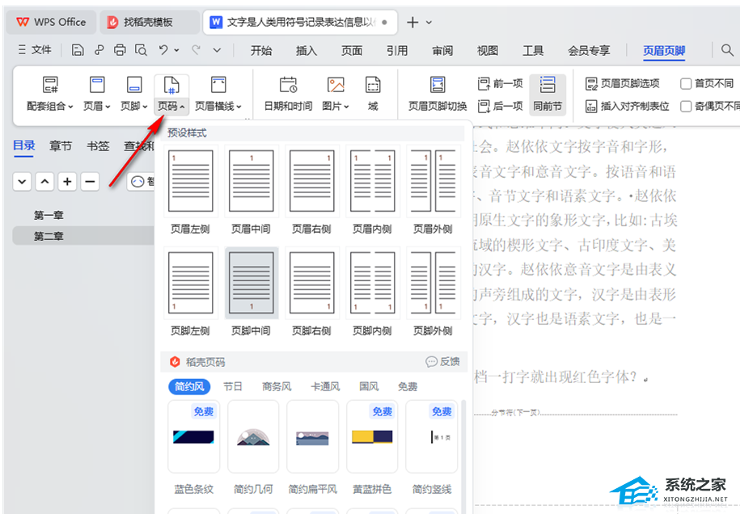Image resolution: width=740 pixels, height=514 pixels.
Task: Select 第一章 in the outline
Action: click(49, 215)
